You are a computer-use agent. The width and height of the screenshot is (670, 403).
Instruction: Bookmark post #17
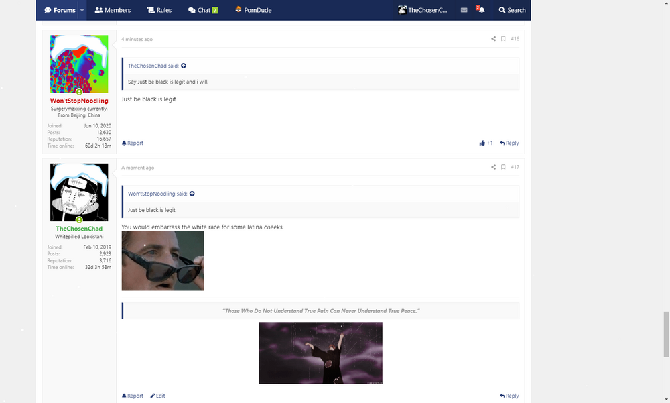[503, 167]
